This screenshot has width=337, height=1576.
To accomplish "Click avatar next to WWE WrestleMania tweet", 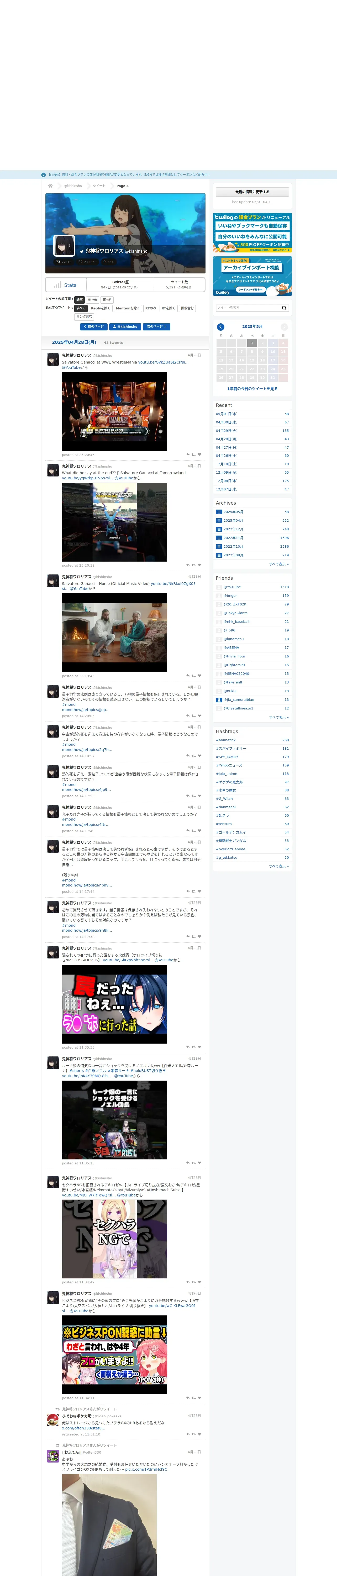I will (53, 359).
